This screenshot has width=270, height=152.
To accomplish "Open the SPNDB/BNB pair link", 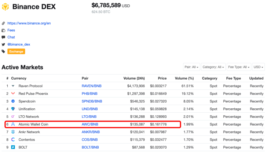I will click(x=92, y=101).
